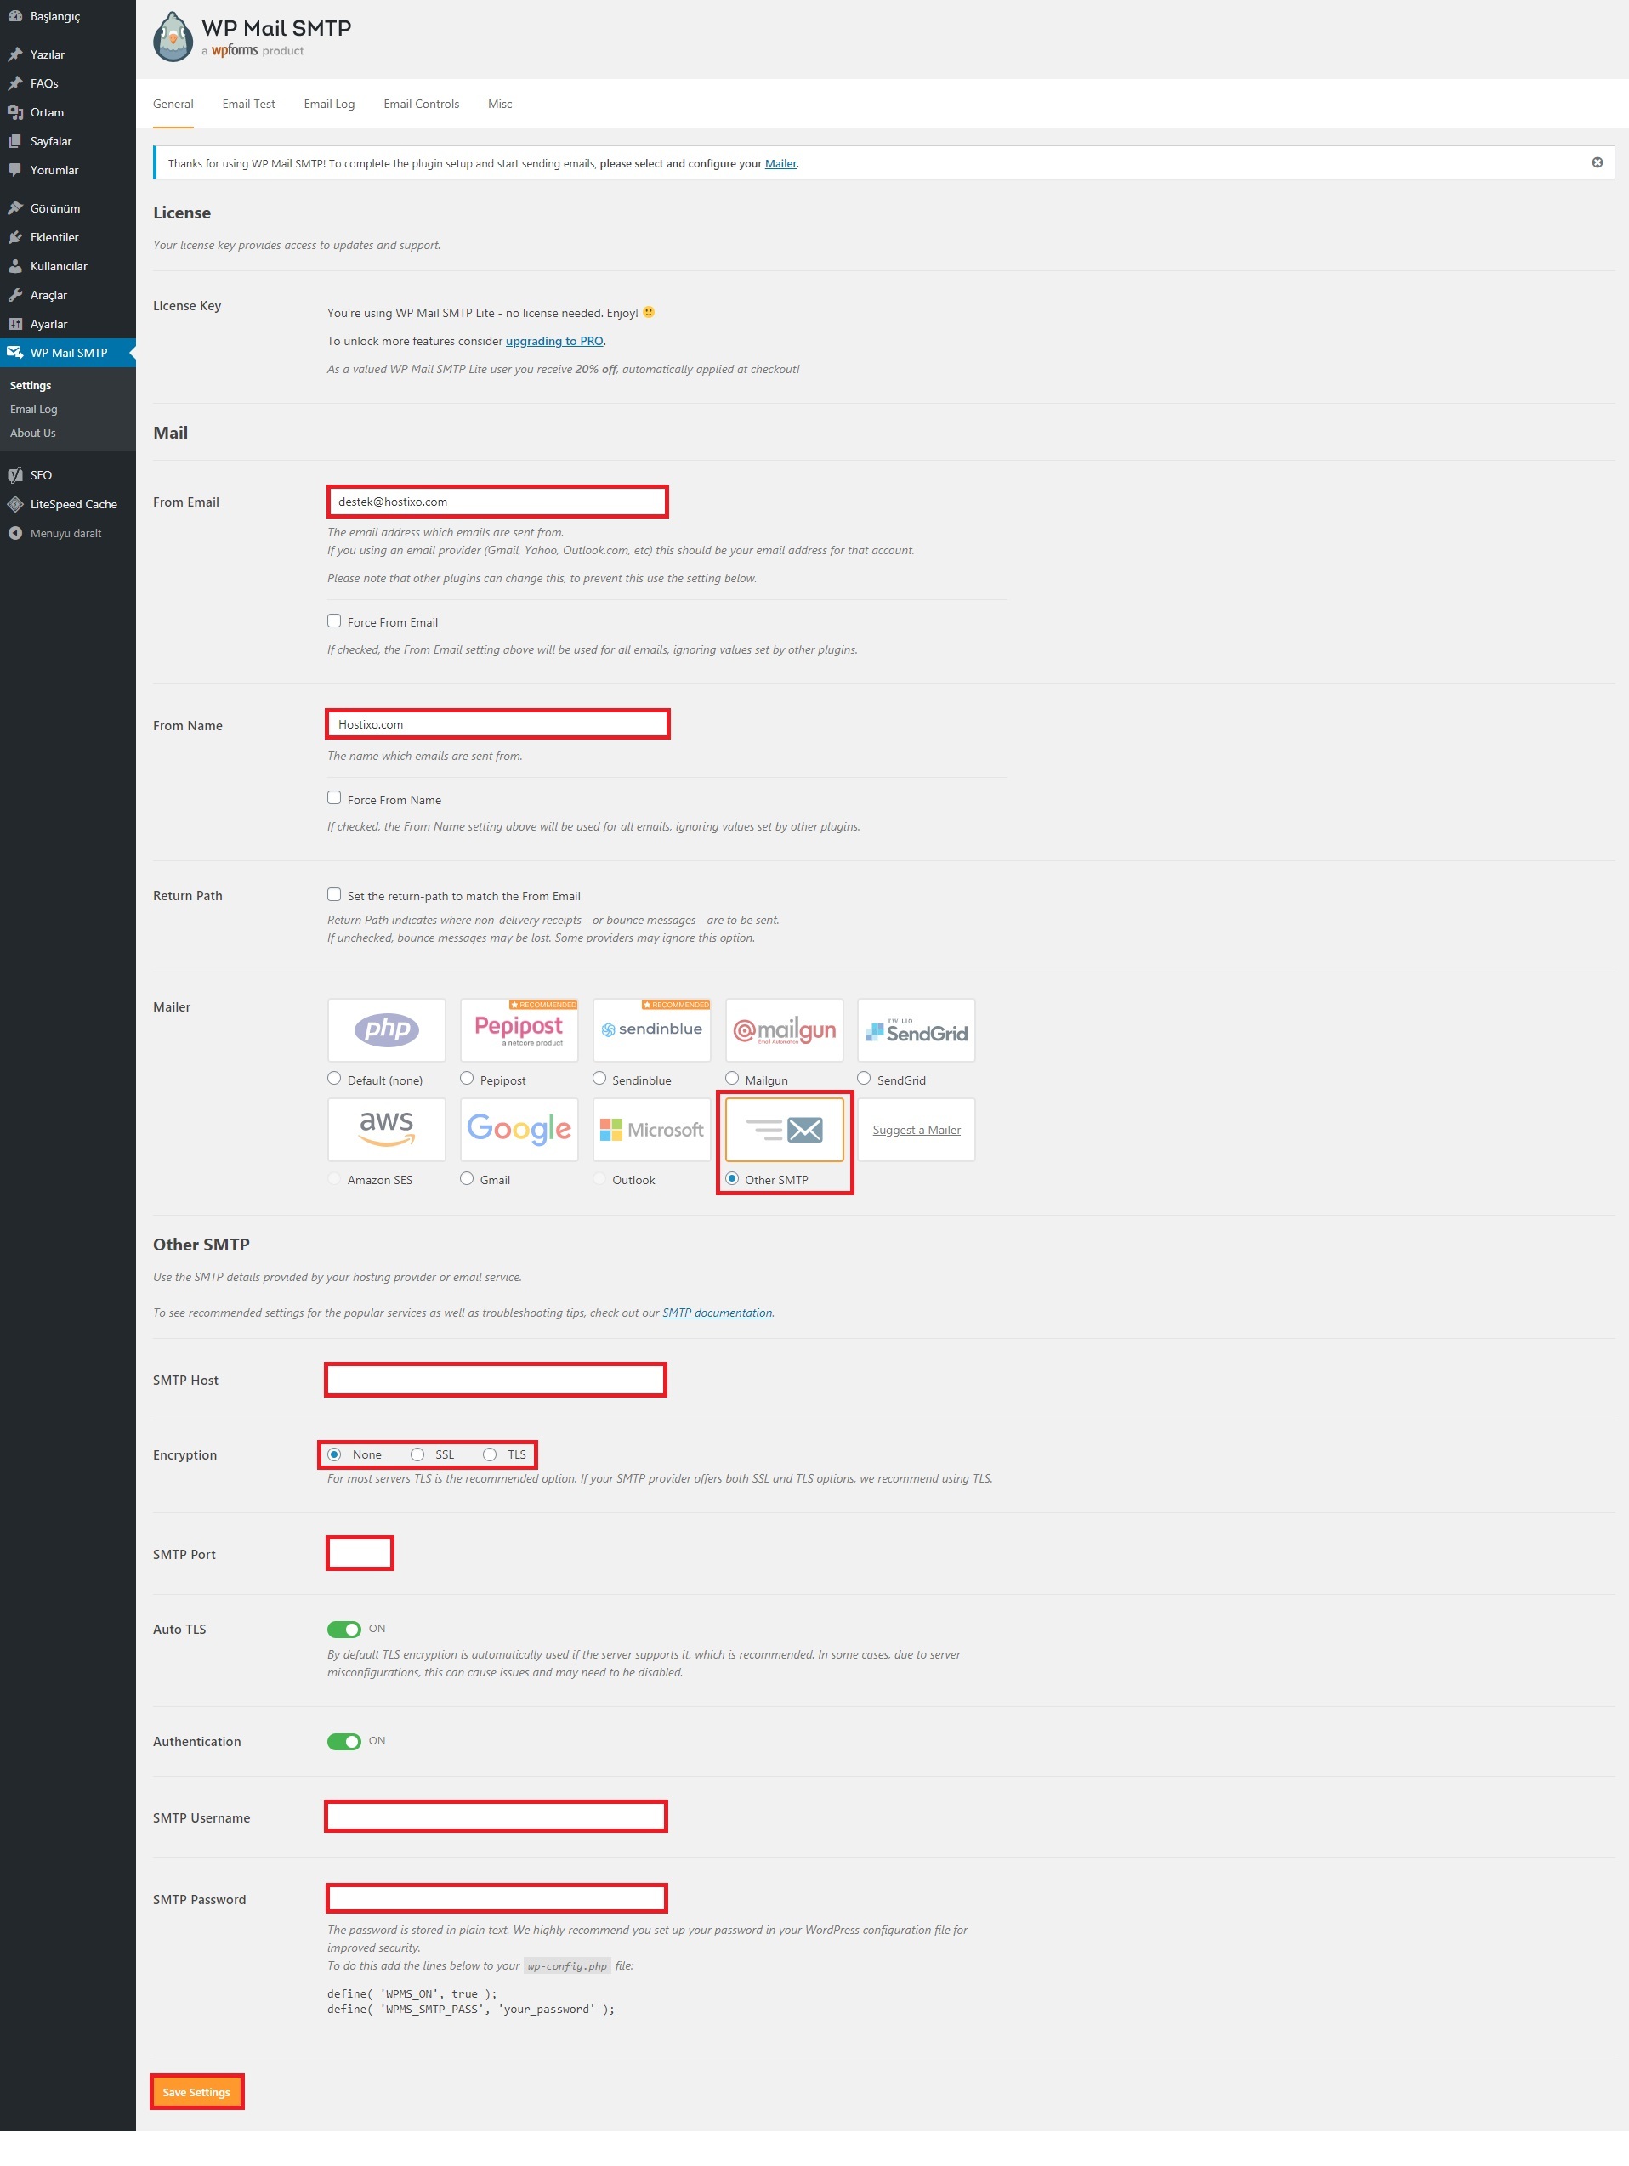The image size is (1629, 2166).
Task: Click the Save Settings button
Action: [196, 2091]
